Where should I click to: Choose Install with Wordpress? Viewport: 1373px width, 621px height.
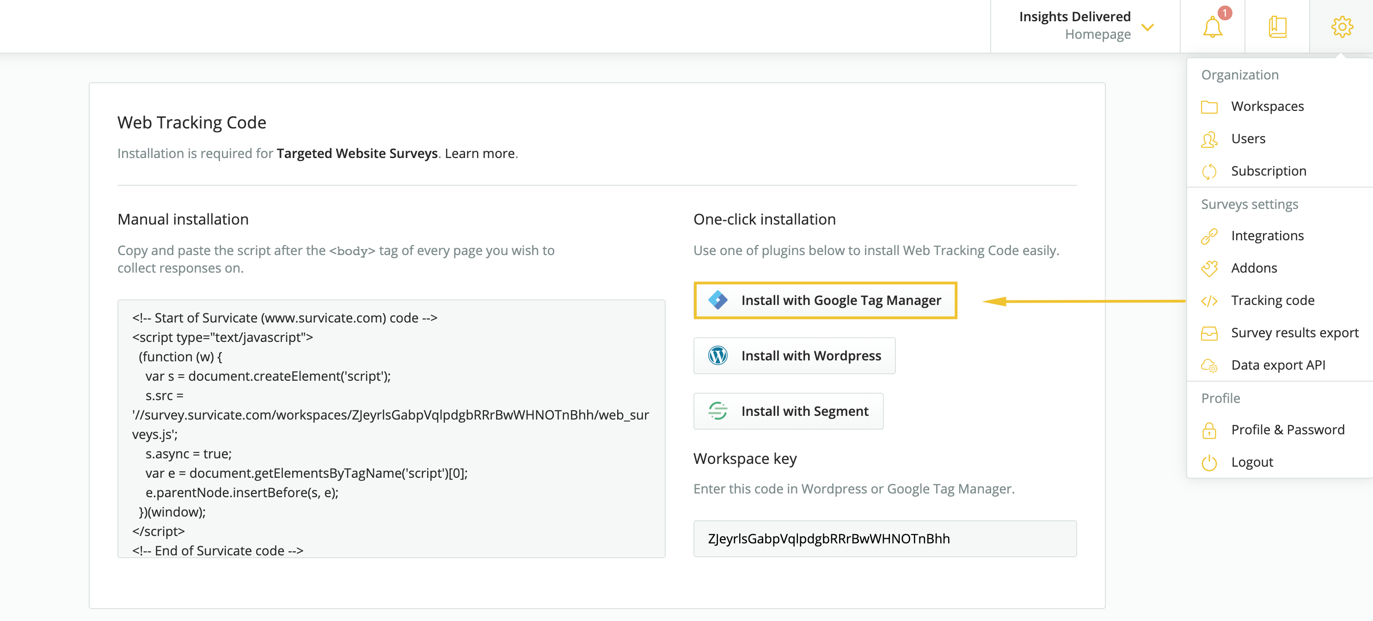794,356
